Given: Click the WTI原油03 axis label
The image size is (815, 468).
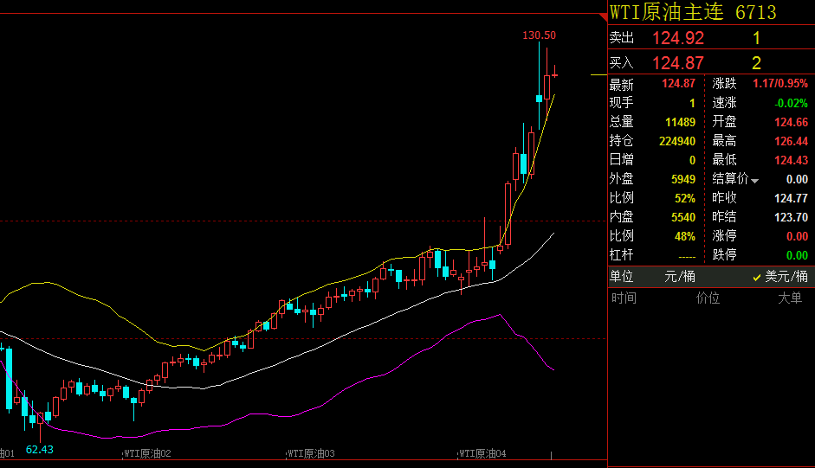Looking at the screenshot, I should click(311, 453).
